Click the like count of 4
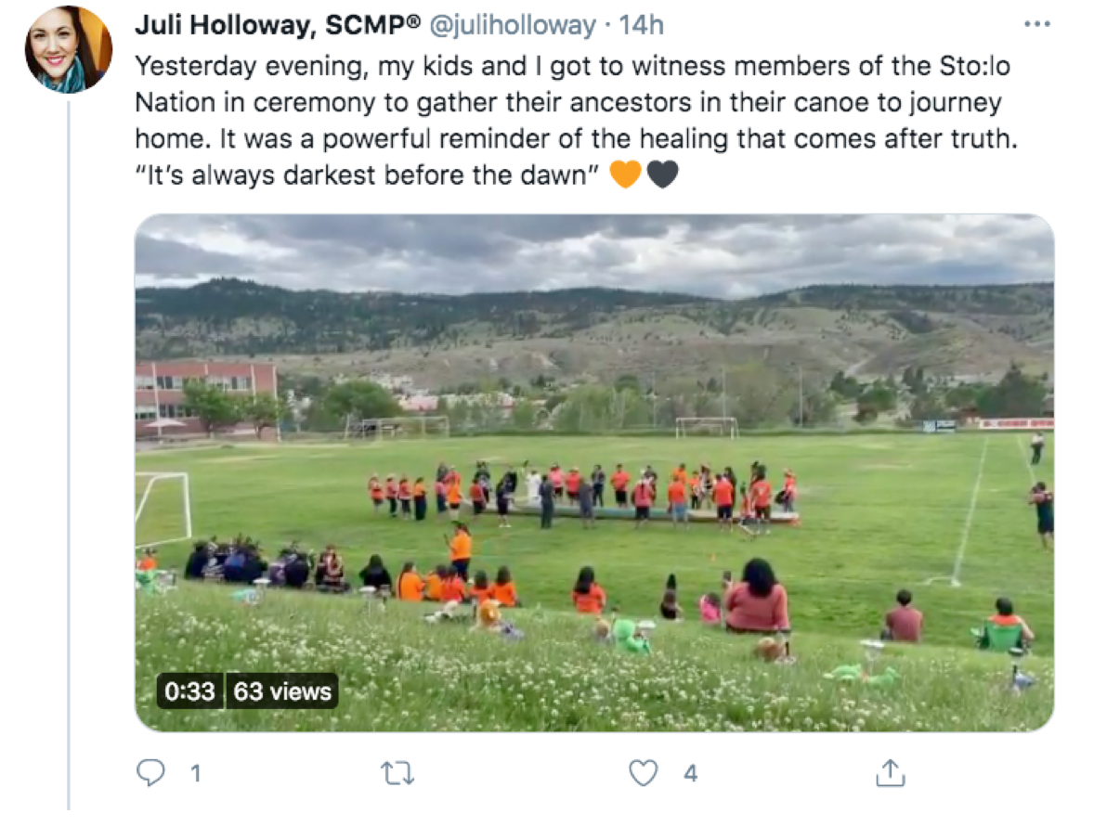The width and height of the screenshot is (1094, 839). pos(690,773)
